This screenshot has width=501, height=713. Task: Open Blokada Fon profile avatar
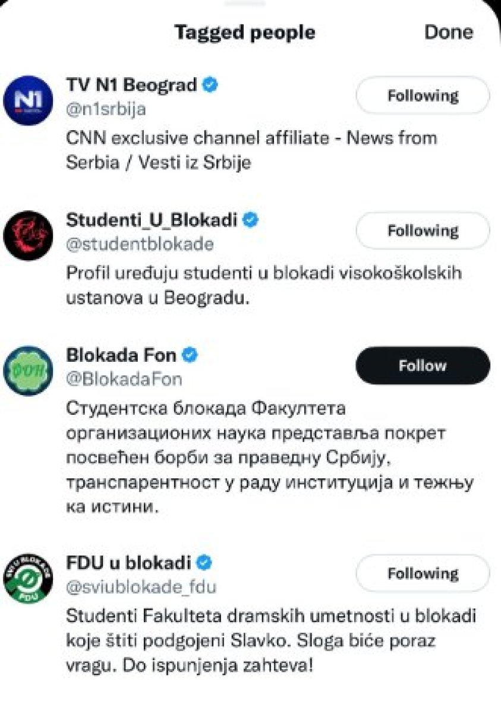[x=28, y=371]
